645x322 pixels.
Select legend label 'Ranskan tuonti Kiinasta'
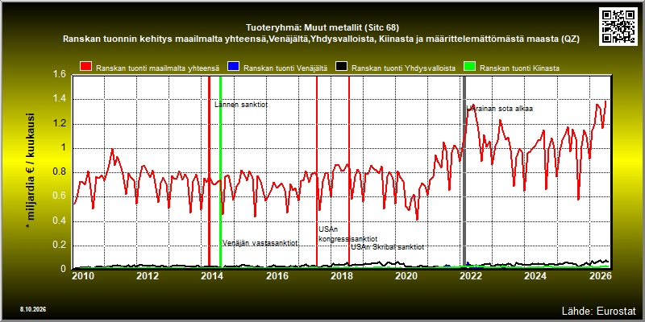point(519,68)
